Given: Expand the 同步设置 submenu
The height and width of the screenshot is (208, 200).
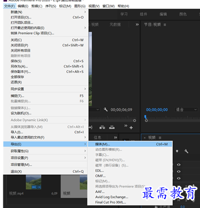Looking at the screenshot, I should pyautogui.click(x=46, y=89).
